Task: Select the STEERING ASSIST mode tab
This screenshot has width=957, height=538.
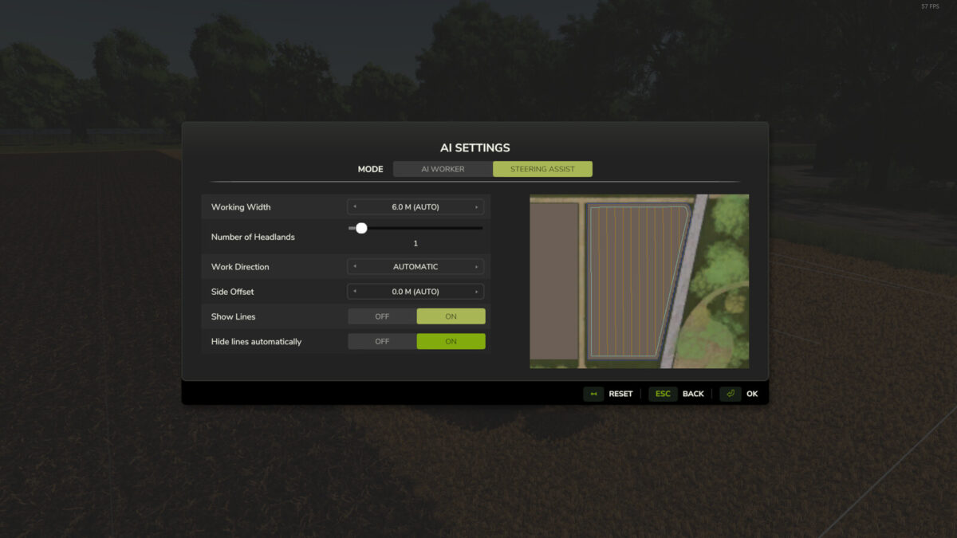Action: [542, 168]
